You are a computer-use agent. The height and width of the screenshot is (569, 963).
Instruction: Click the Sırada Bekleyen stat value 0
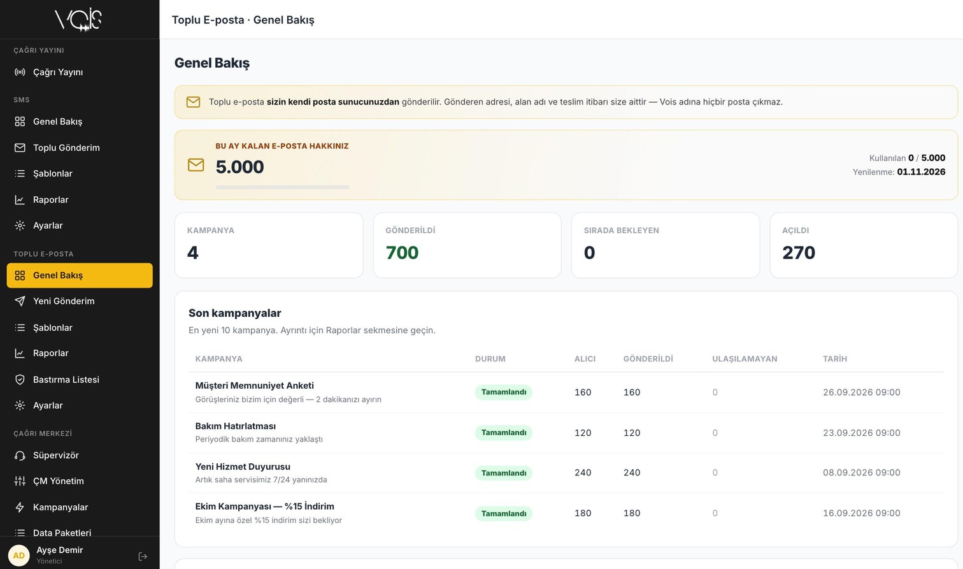coord(590,253)
